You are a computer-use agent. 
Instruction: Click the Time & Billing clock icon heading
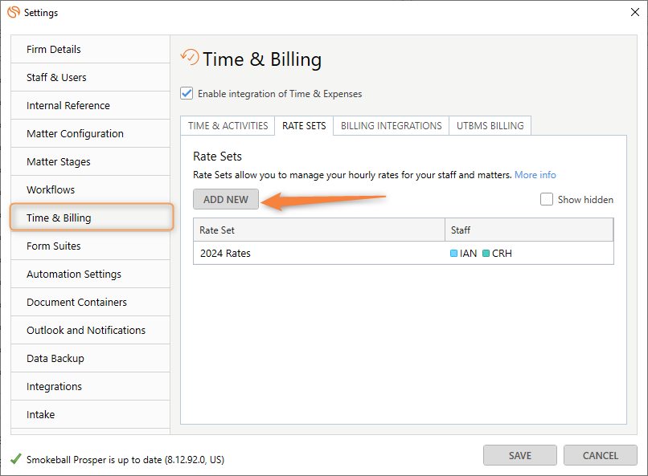click(x=190, y=57)
